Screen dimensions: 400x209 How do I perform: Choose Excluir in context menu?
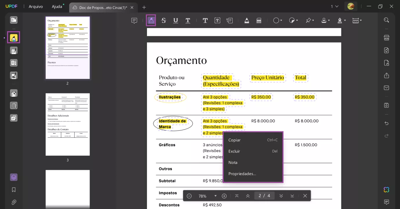(x=253, y=151)
